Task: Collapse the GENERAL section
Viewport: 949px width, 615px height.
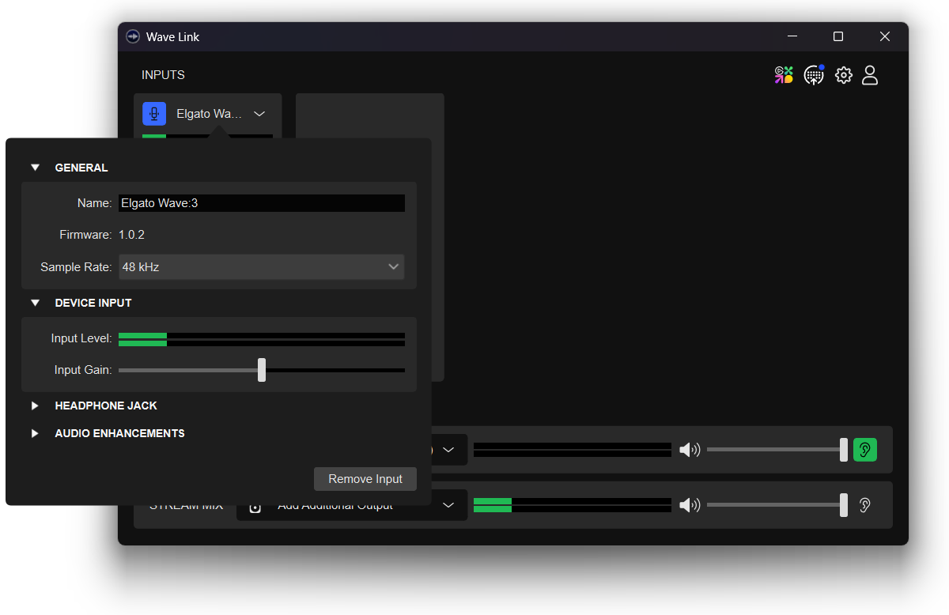Action: click(x=35, y=168)
